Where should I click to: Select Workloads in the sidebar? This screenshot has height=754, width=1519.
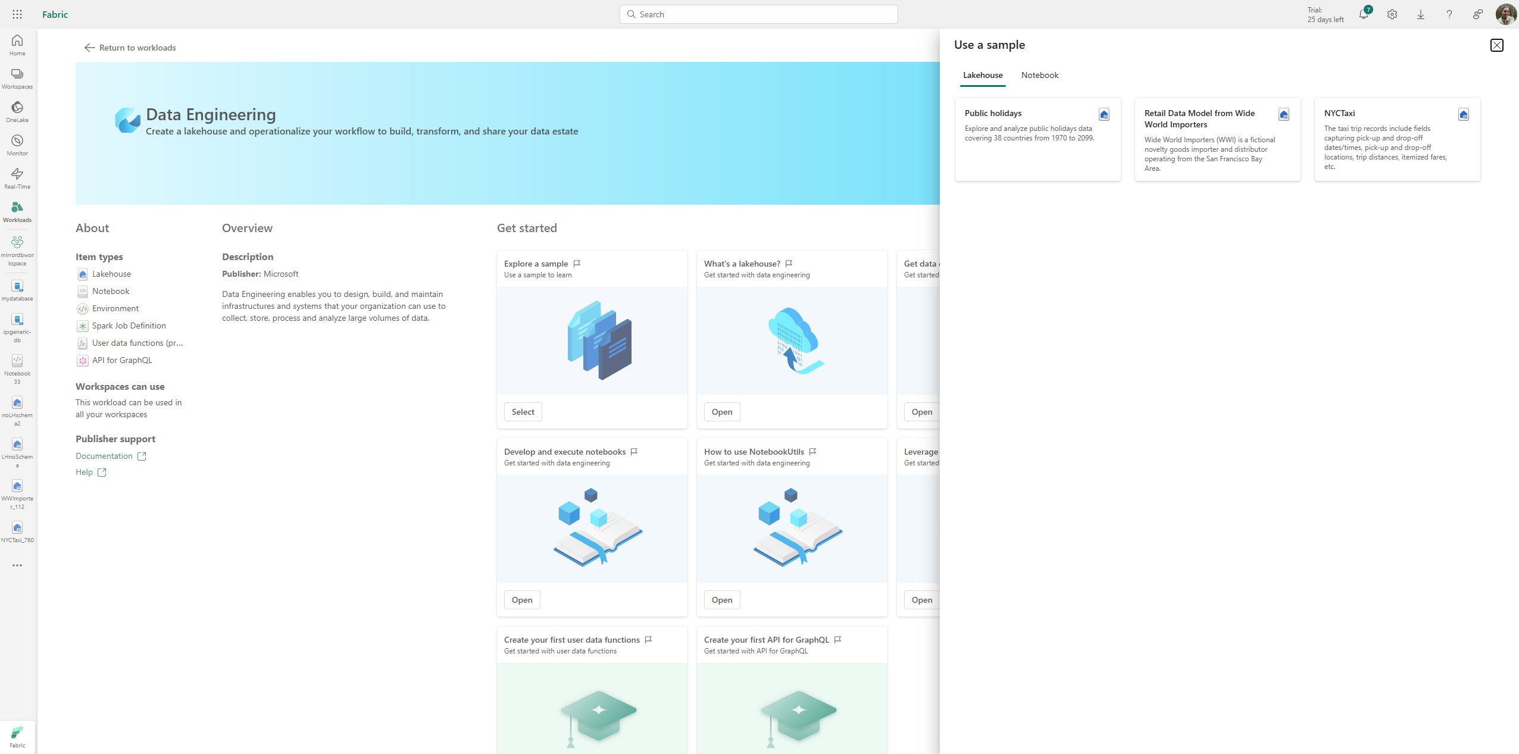click(x=17, y=212)
